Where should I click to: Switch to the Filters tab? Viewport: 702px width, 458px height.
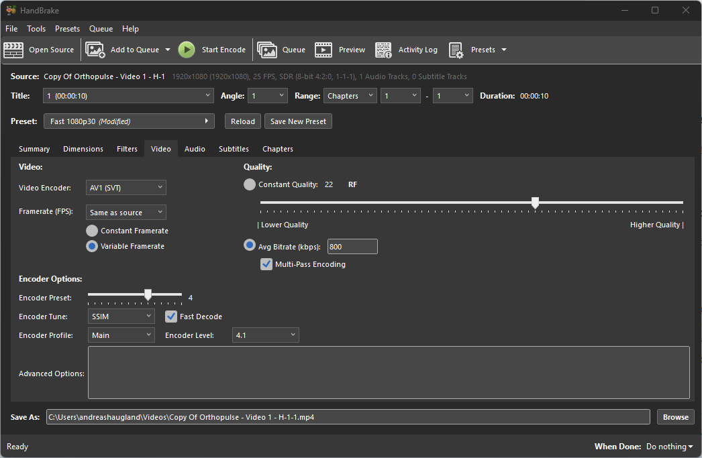[127, 149]
